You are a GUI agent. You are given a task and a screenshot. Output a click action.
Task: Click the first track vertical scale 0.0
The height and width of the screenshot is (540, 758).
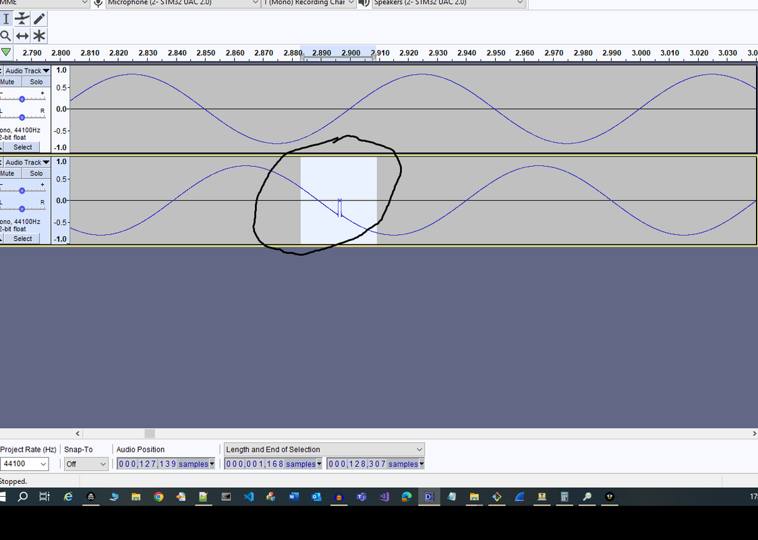(x=61, y=109)
